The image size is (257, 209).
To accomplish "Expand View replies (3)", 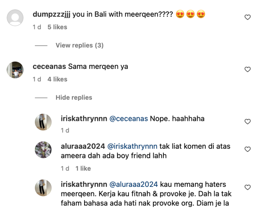I will click(79, 45).
